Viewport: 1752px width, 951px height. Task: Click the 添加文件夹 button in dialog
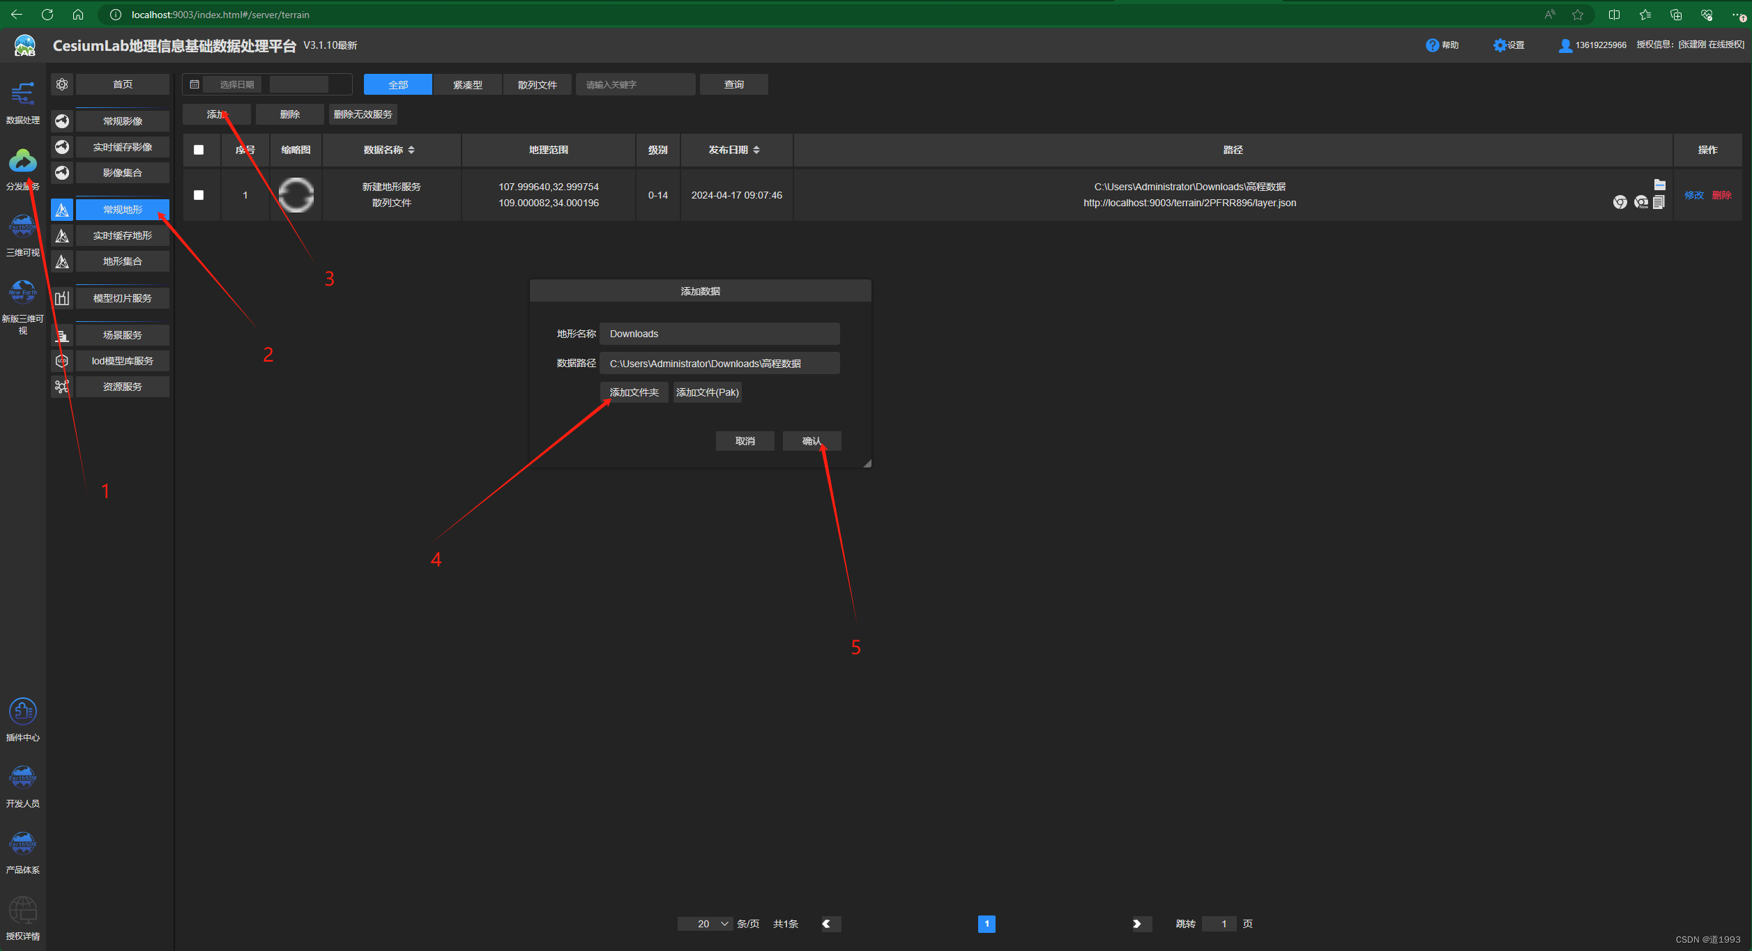[x=634, y=392]
